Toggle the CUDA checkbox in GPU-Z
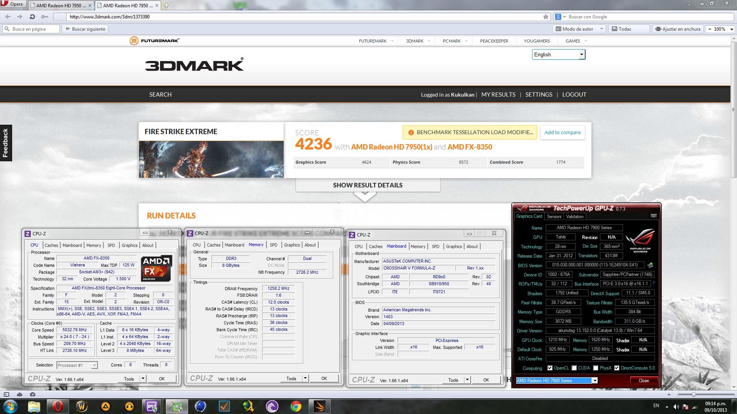This screenshot has width=737, height=414. (x=574, y=368)
